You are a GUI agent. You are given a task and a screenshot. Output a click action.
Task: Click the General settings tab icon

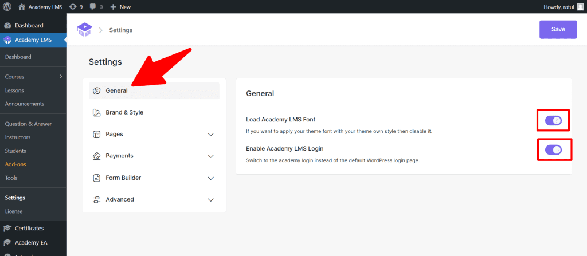(96, 90)
